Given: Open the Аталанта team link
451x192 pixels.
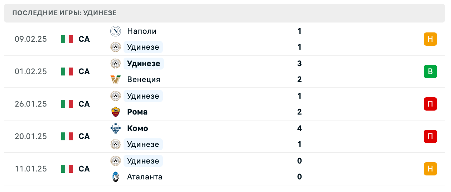Looking at the screenshot, I should pos(145,177).
